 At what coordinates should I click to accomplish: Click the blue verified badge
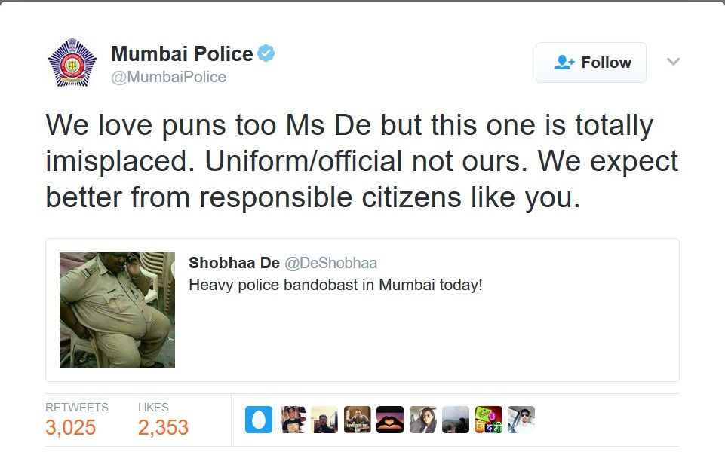266,53
